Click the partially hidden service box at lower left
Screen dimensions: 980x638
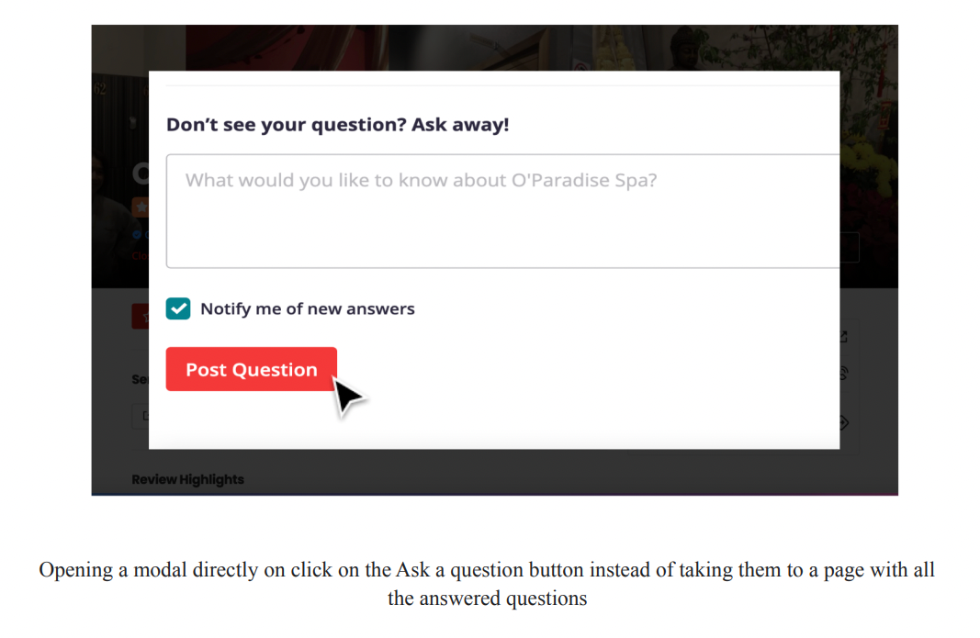point(141,416)
